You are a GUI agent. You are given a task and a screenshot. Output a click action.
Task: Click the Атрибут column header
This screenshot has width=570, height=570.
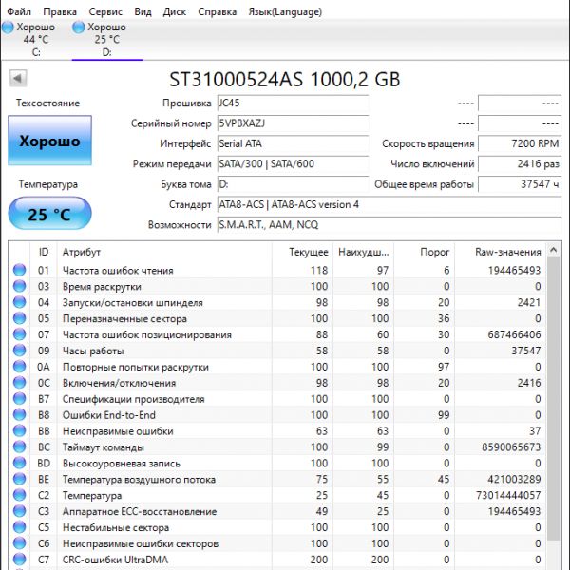[x=81, y=252]
